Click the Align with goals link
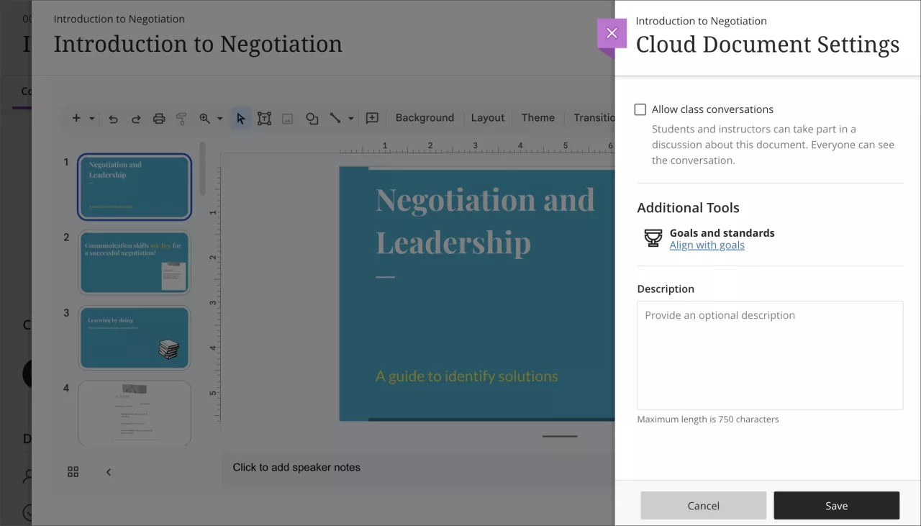921x526 pixels. [x=707, y=245]
